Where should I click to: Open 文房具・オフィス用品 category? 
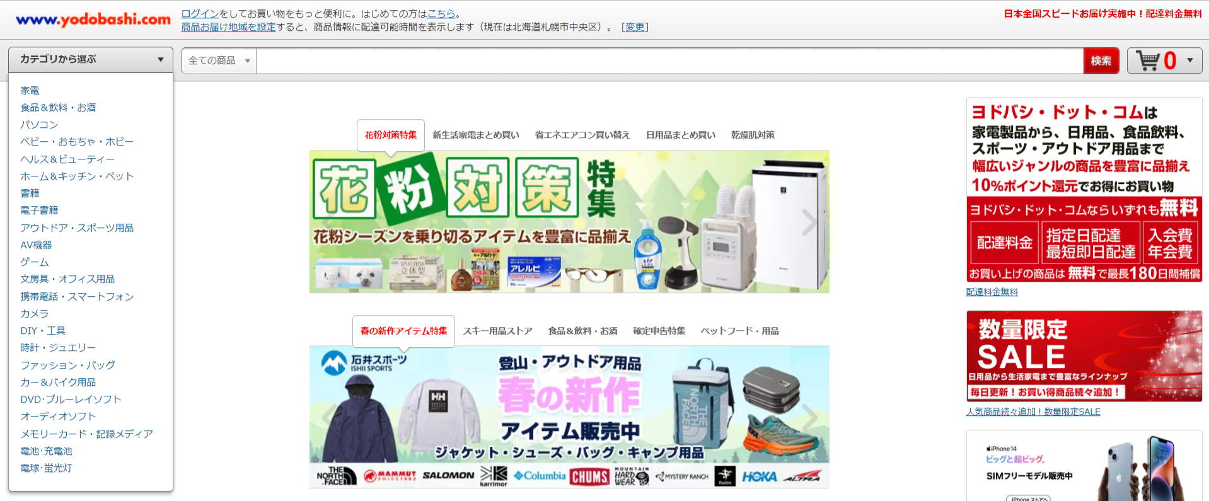[x=67, y=279]
